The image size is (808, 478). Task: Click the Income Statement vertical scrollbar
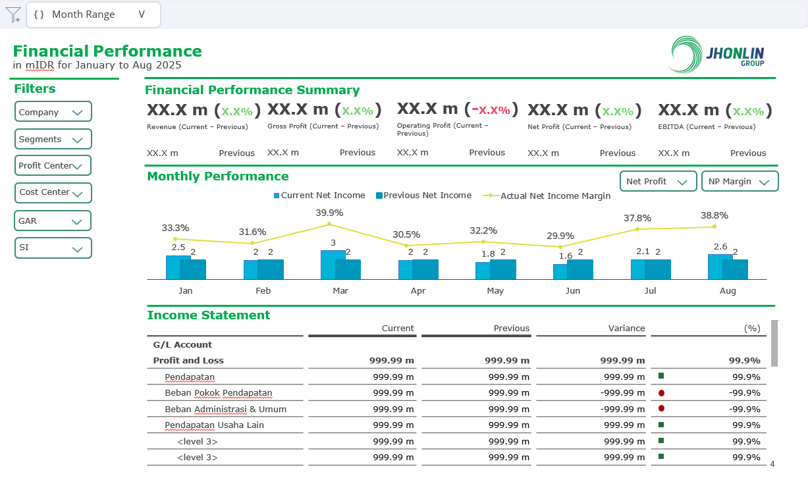tap(774, 343)
